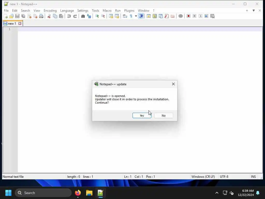Expand the show-characters dropdown arrow
Screen dimensions: 265x199
coord(136,16)
